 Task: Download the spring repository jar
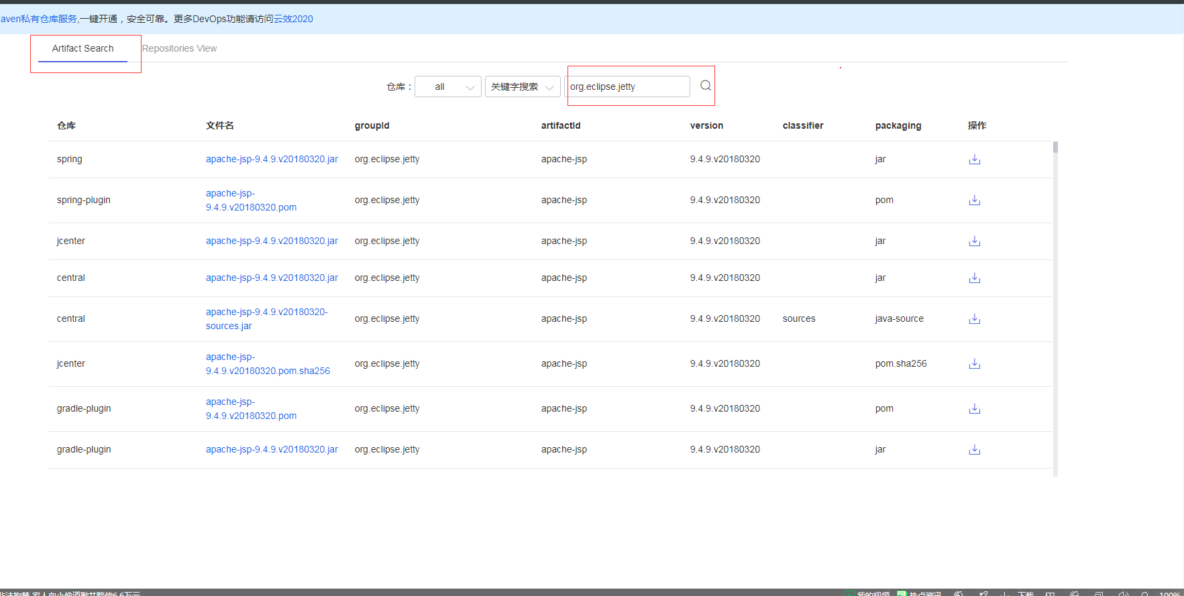point(975,160)
